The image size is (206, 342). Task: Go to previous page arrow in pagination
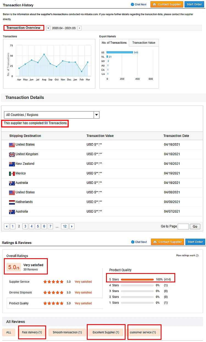[x=7, y=226]
